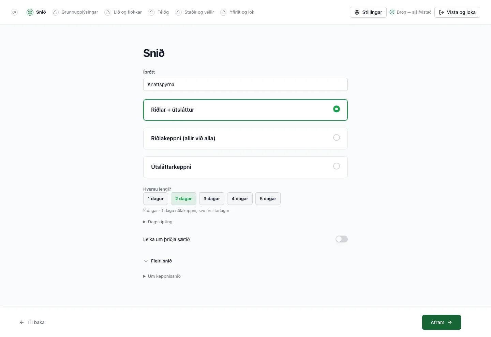Screen dimensions: 491x337
Task: Click the app logo icon at top left
Action: [x=14, y=12]
